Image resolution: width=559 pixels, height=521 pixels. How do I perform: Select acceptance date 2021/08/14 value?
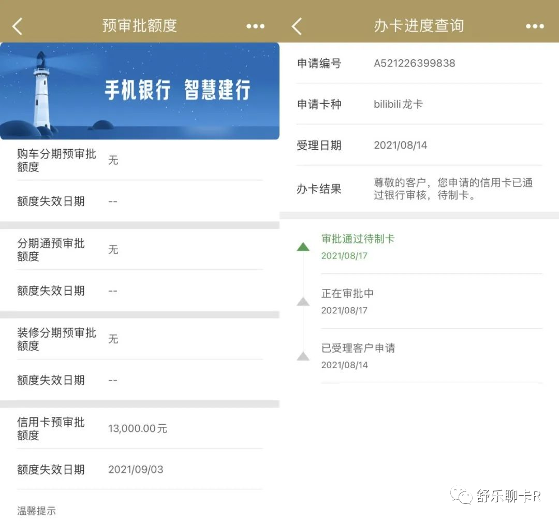[400, 145]
